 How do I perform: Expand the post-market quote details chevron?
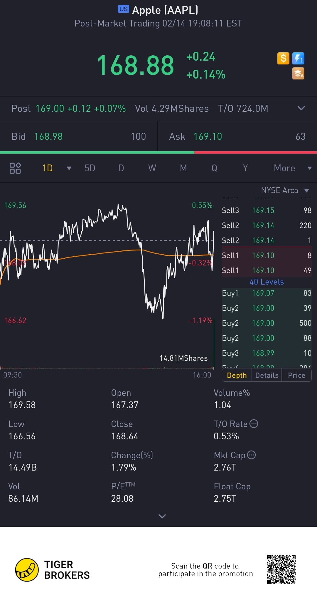click(x=301, y=108)
